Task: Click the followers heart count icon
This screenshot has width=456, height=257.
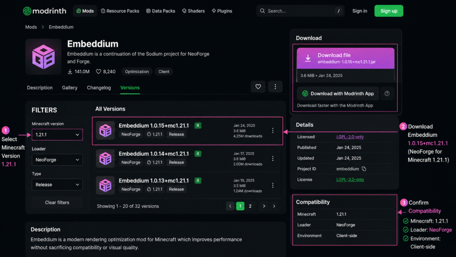Action: coord(98,71)
